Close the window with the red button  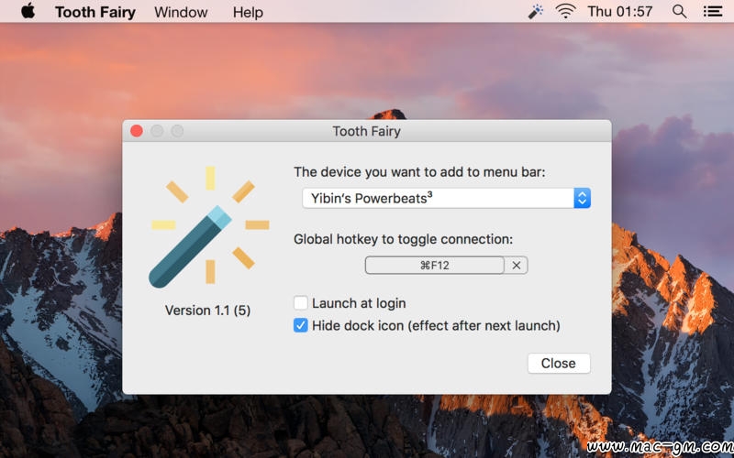pyautogui.click(x=137, y=131)
